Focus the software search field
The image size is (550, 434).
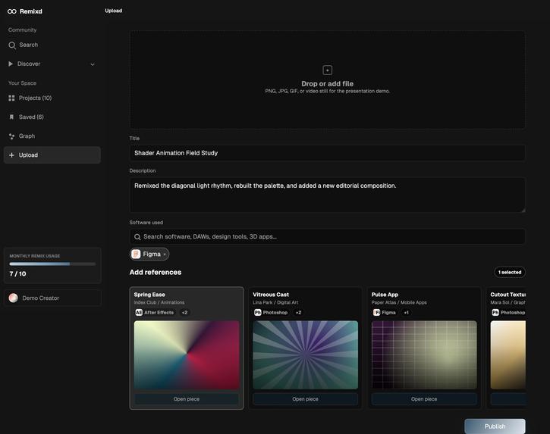click(x=327, y=237)
